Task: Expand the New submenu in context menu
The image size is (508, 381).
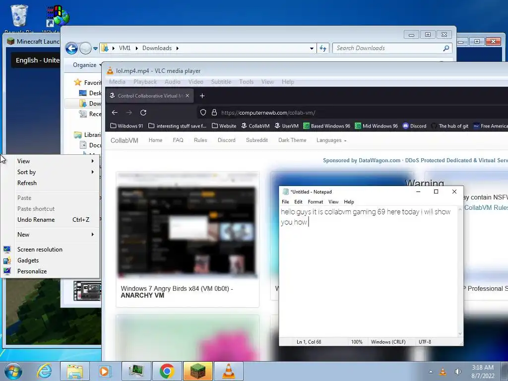Action: pos(50,235)
